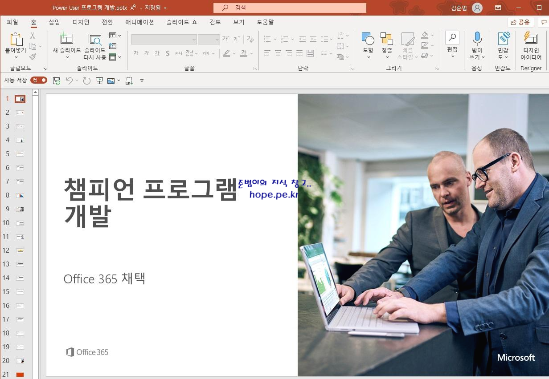The image size is (549, 379).
Task: Click the Undo arrow icon
Action: pos(69,81)
